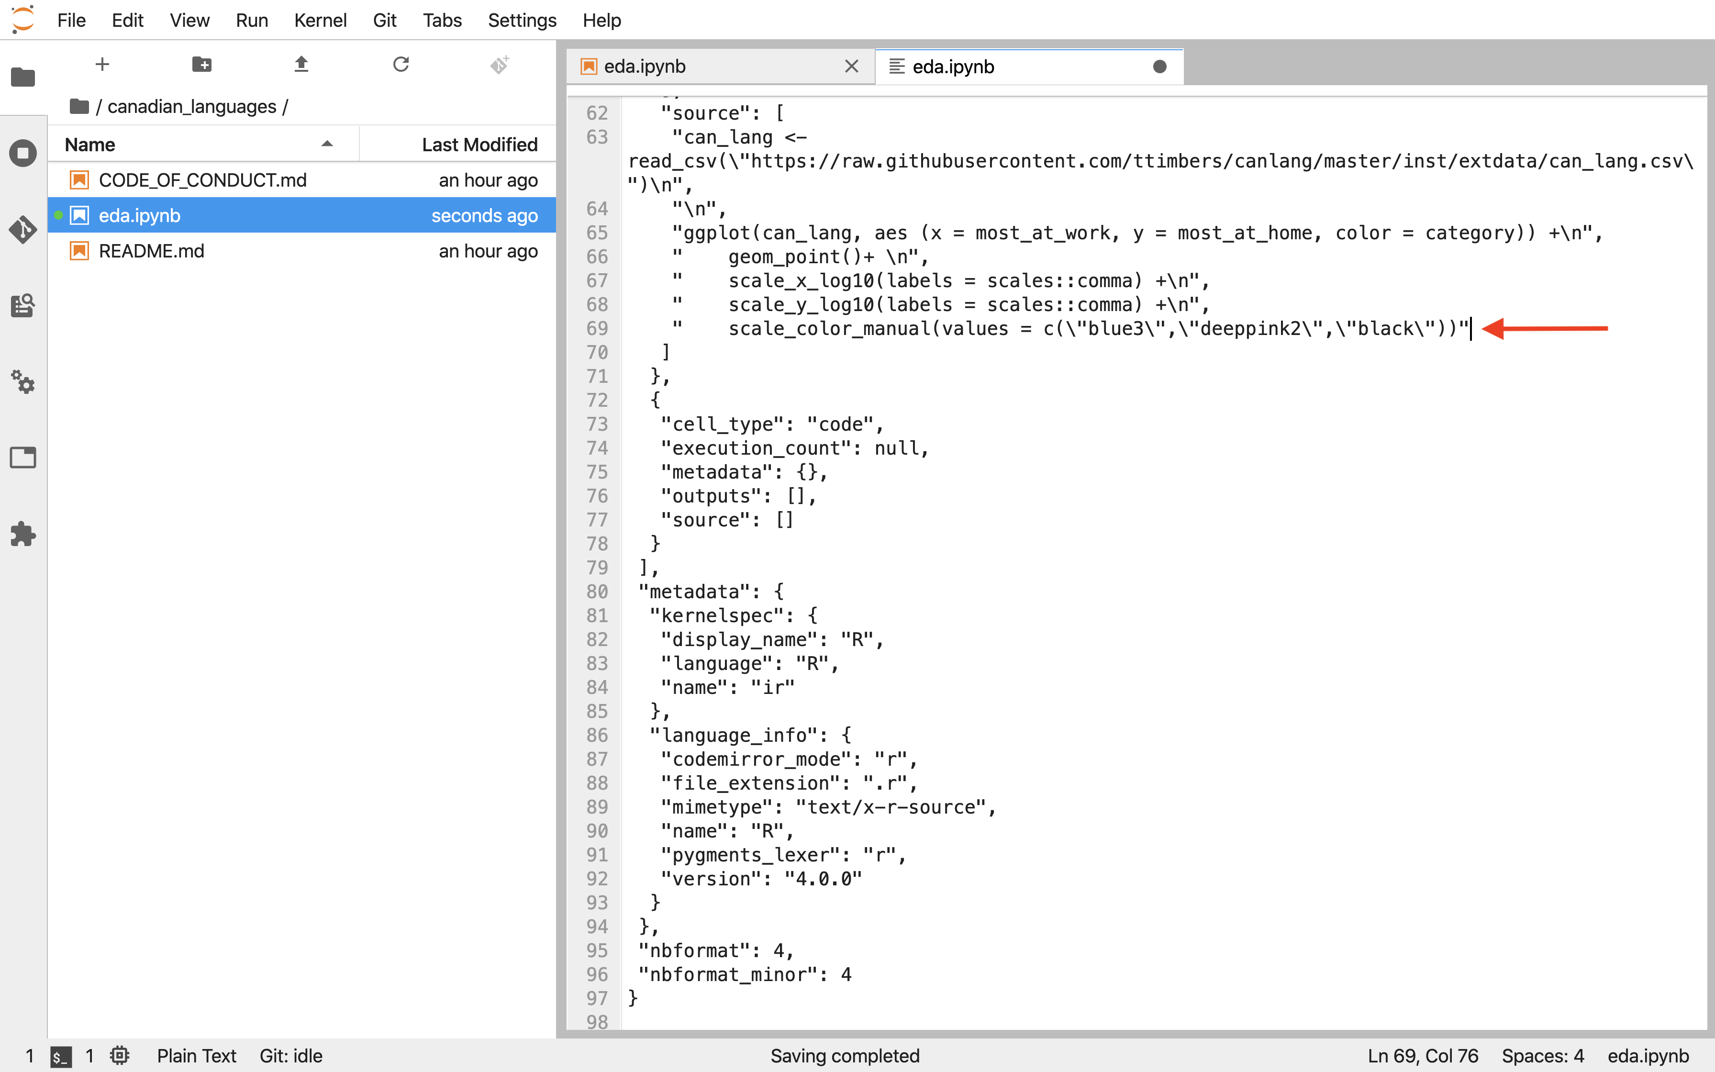This screenshot has height=1072, width=1715.
Task: Click the "display_name": "R" line
Action: pos(772,639)
